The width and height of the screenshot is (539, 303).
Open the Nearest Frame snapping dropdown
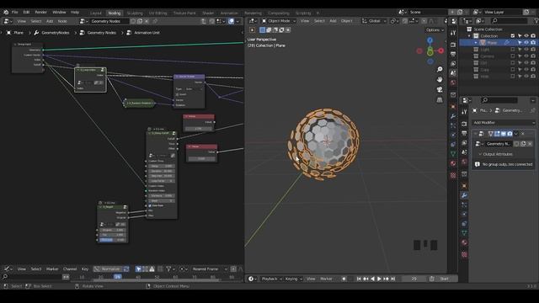(x=210, y=269)
